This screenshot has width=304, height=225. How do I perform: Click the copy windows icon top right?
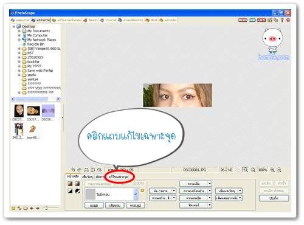pos(276,20)
